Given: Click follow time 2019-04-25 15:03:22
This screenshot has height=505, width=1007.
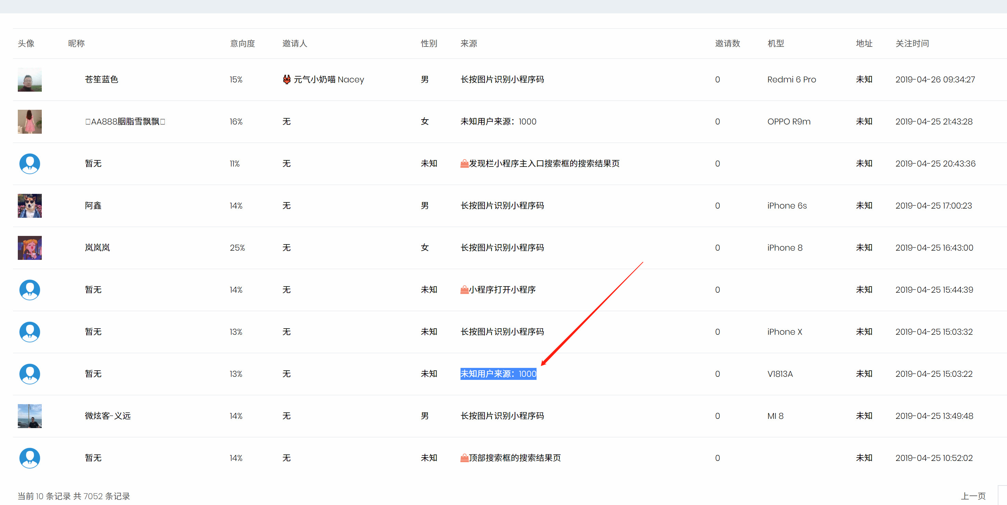Looking at the screenshot, I should [934, 374].
